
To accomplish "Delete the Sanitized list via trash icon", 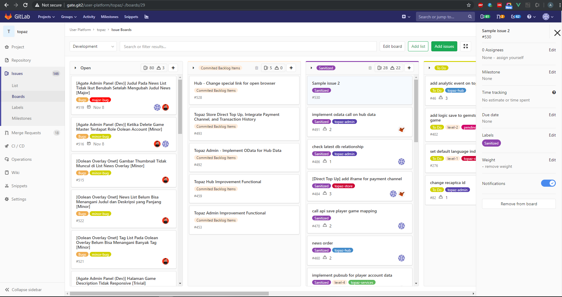I will click(370, 68).
